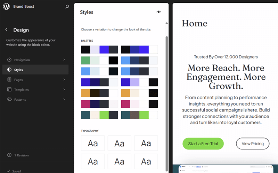Click the Styles half-circle icon
Screen dimensions: 278x173
9,70
